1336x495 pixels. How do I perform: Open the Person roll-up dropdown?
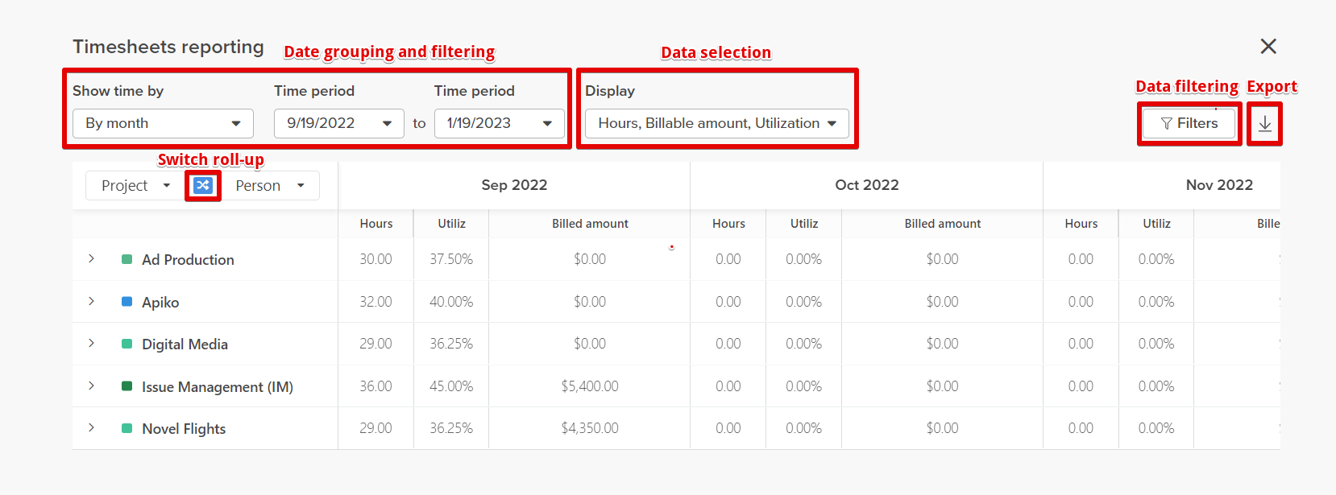272,185
